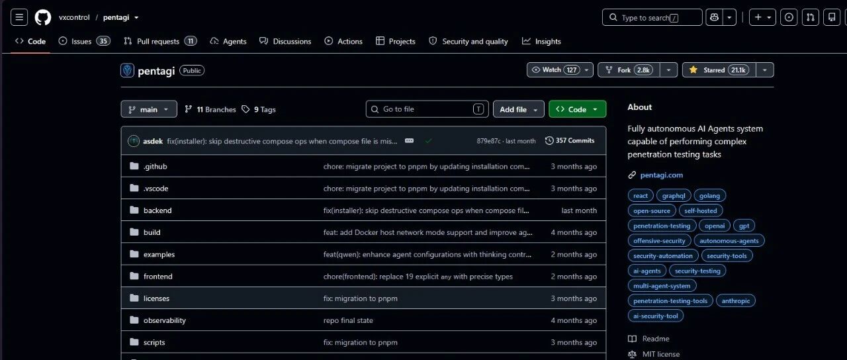Open the examples folder
Viewport: 847px width, 360px height.
pos(159,254)
